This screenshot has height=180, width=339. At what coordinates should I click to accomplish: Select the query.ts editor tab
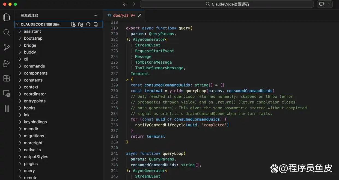124,15
